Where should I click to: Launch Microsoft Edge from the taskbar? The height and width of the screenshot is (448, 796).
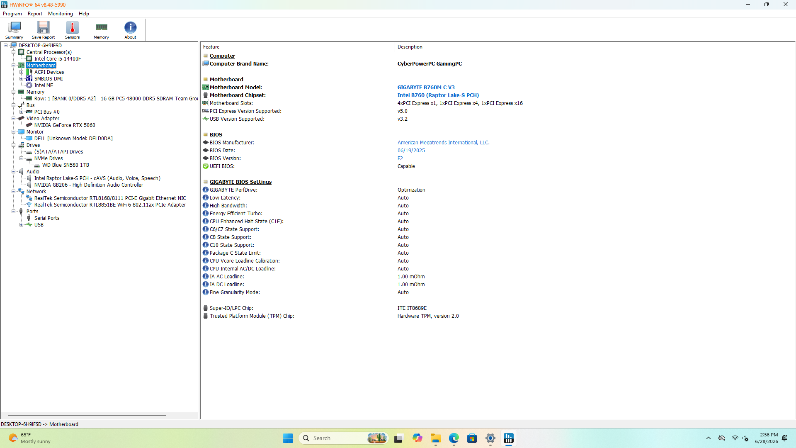[x=454, y=438]
